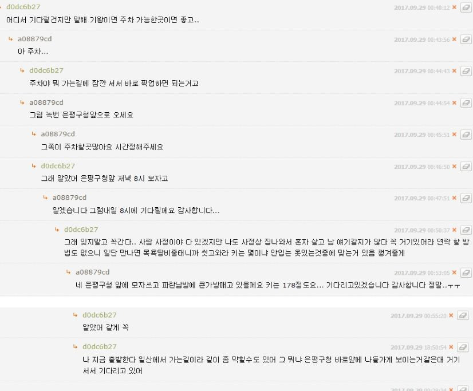This screenshot has height=391, width=473.
Task: Open user d0dc6b27 on the top comment
Action: point(23,7)
